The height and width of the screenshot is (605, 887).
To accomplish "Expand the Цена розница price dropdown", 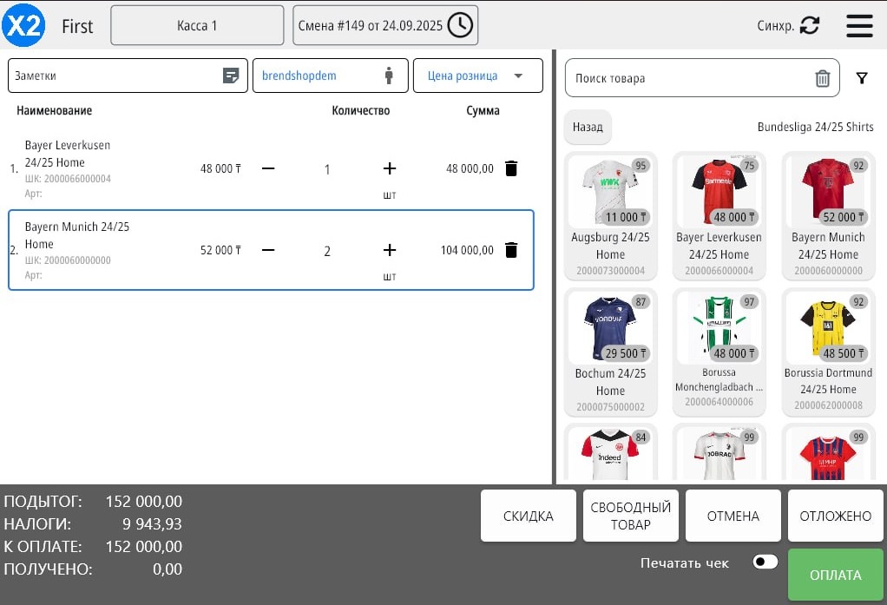I will click(518, 76).
